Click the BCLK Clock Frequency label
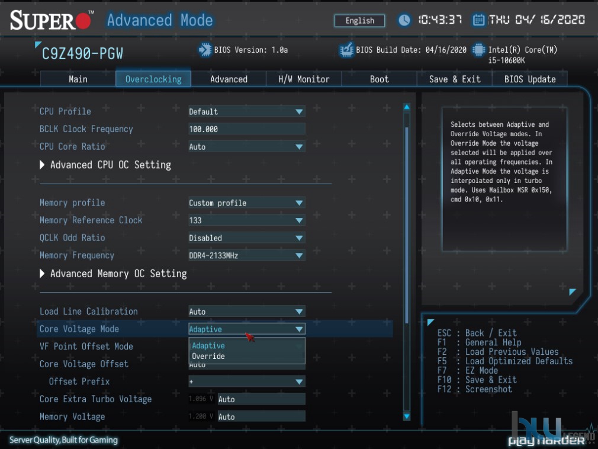Viewport: 598px width, 449px height. click(86, 129)
